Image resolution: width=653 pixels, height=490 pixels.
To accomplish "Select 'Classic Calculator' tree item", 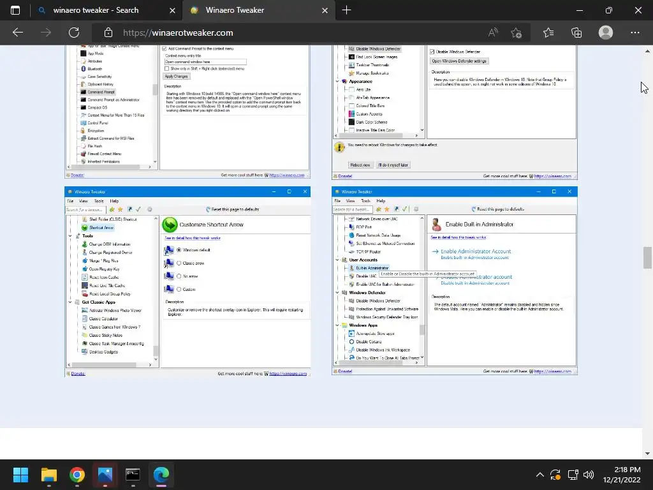I will pyautogui.click(x=103, y=319).
